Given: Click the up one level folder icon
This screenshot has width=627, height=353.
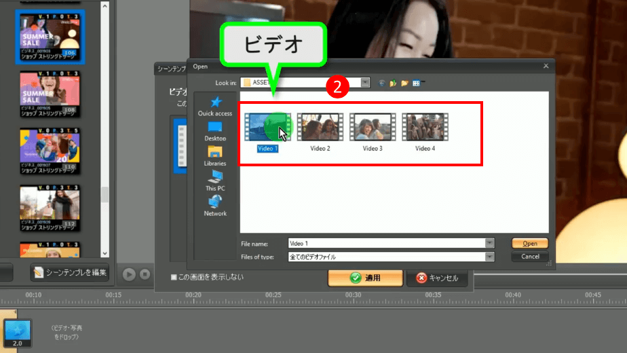Looking at the screenshot, I should coord(393,83).
